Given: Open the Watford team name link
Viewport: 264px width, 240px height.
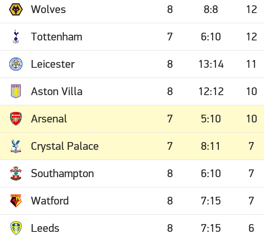Looking at the screenshot, I should click(50, 201).
